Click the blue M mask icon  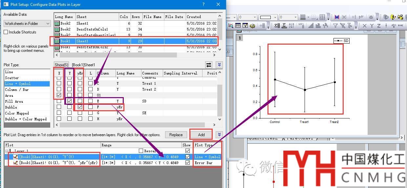pyautogui.click(x=337, y=17)
